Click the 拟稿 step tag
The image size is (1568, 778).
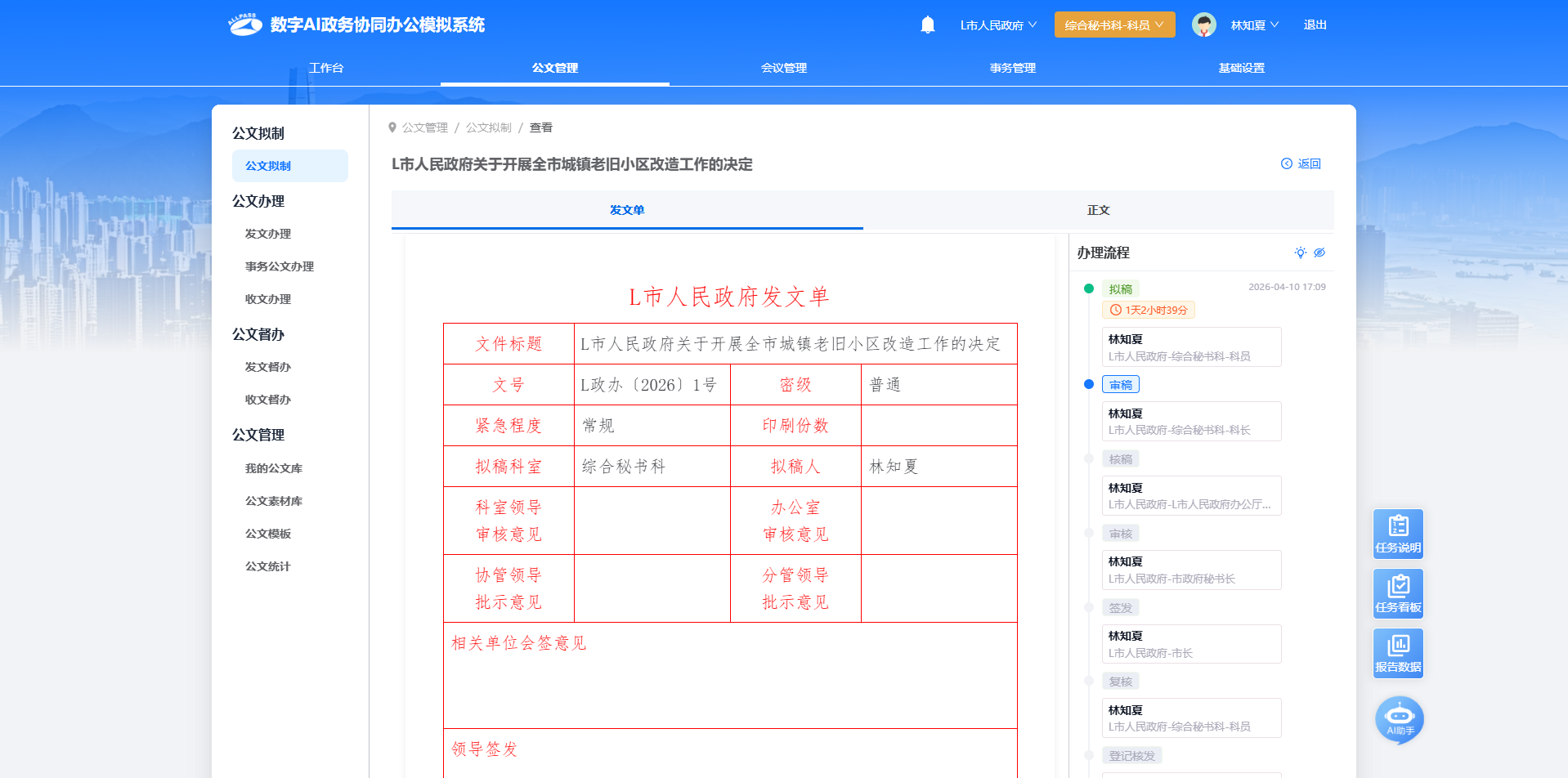(x=1121, y=289)
